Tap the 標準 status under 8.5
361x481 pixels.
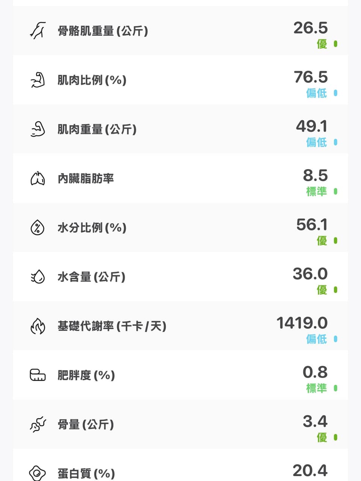point(316,191)
